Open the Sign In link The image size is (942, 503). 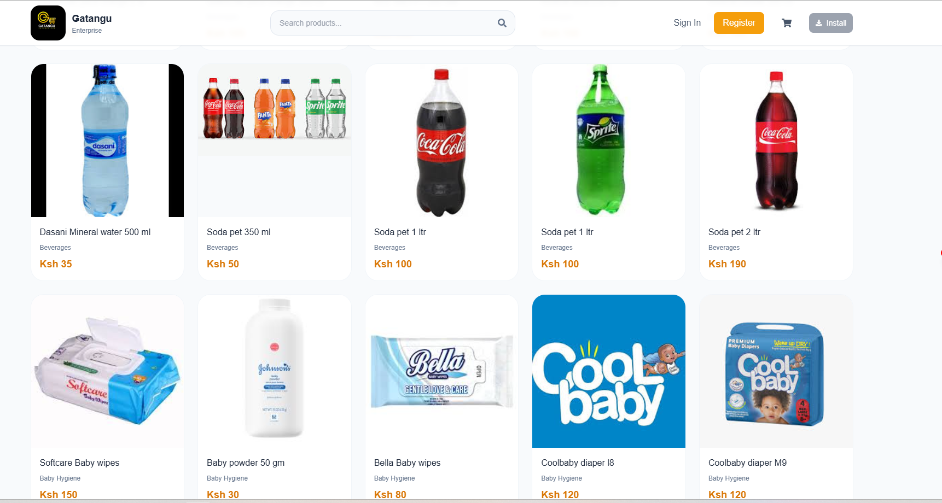pyautogui.click(x=687, y=23)
